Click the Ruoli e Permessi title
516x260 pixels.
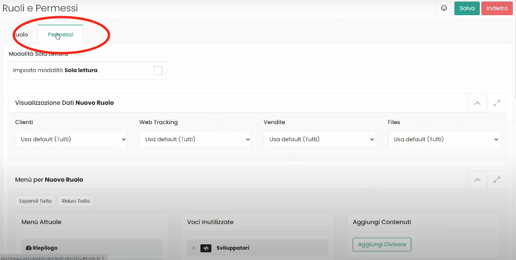pos(40,8)
